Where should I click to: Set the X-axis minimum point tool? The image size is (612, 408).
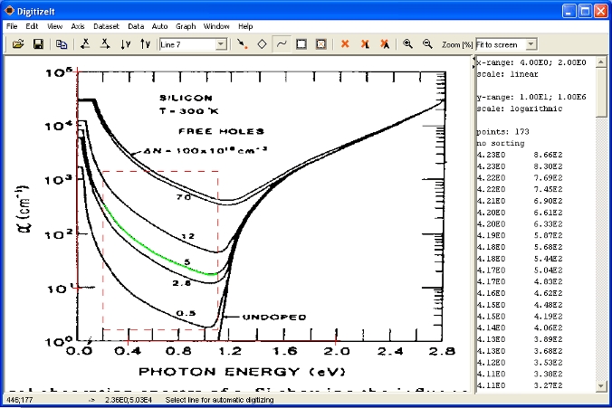point(85,43)
